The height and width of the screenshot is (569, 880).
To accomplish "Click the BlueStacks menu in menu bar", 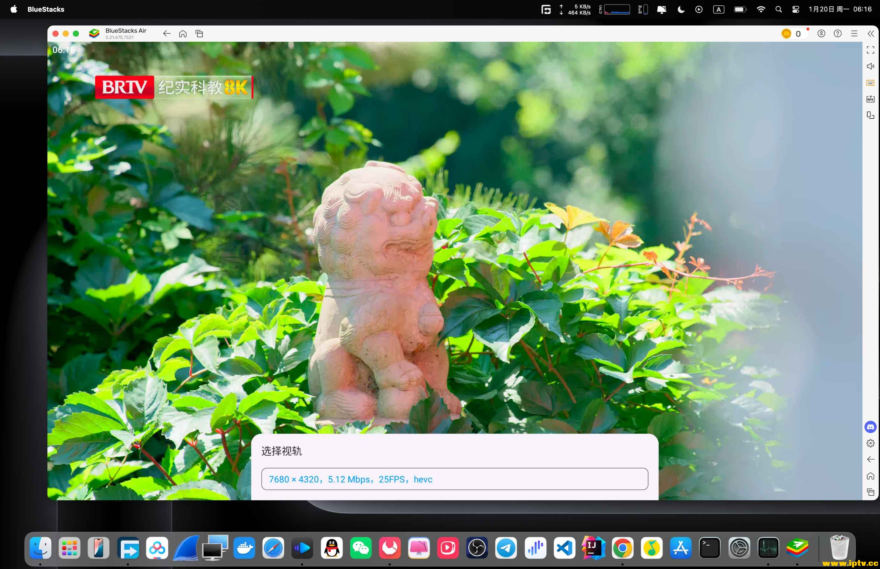I will 46,9.
